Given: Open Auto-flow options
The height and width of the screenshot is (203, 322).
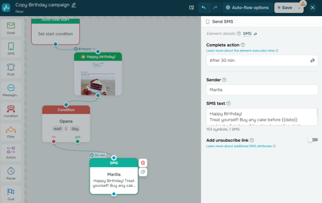Looking at the screenshot, I should click(247, 8).
